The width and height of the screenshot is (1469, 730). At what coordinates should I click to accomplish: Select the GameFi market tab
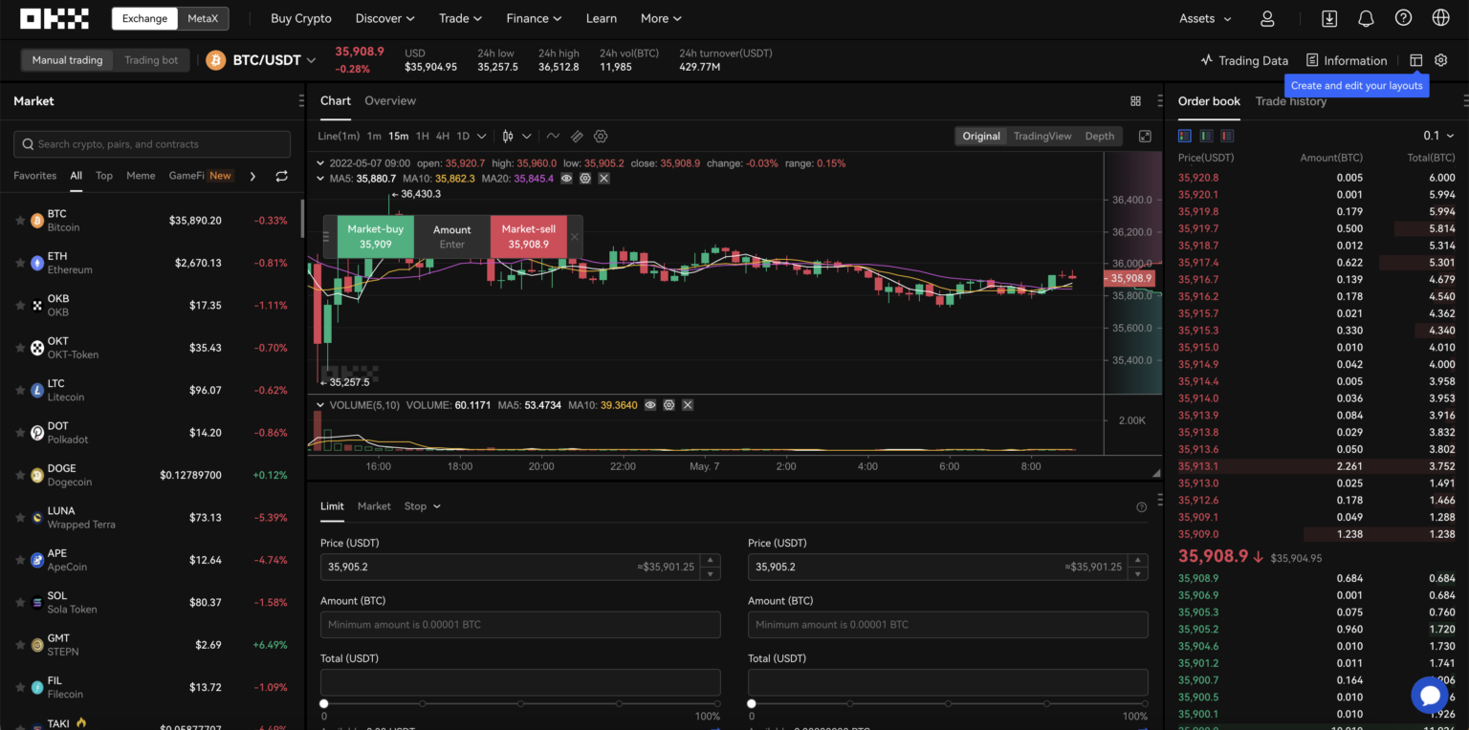[186, 176]
